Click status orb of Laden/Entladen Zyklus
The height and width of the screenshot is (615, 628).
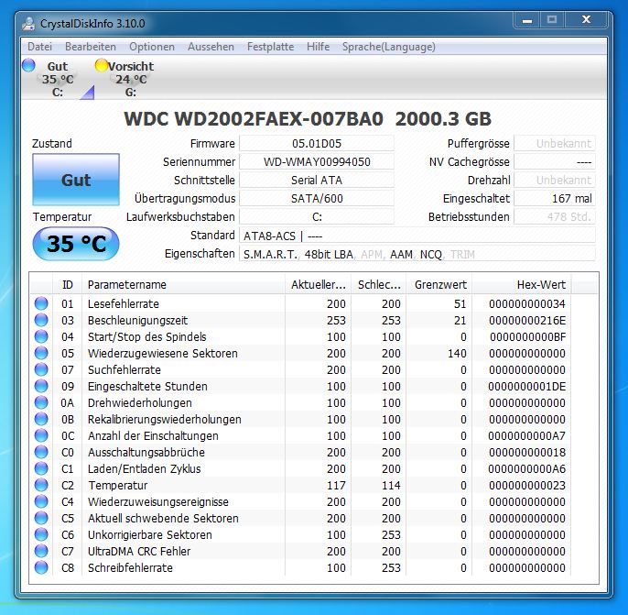[41, 468]
